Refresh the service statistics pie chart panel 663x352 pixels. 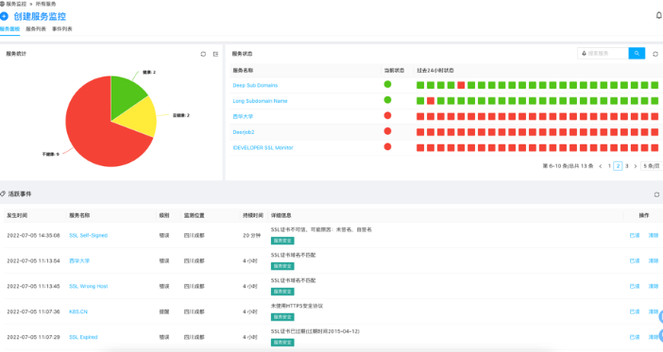coord(203,54)
